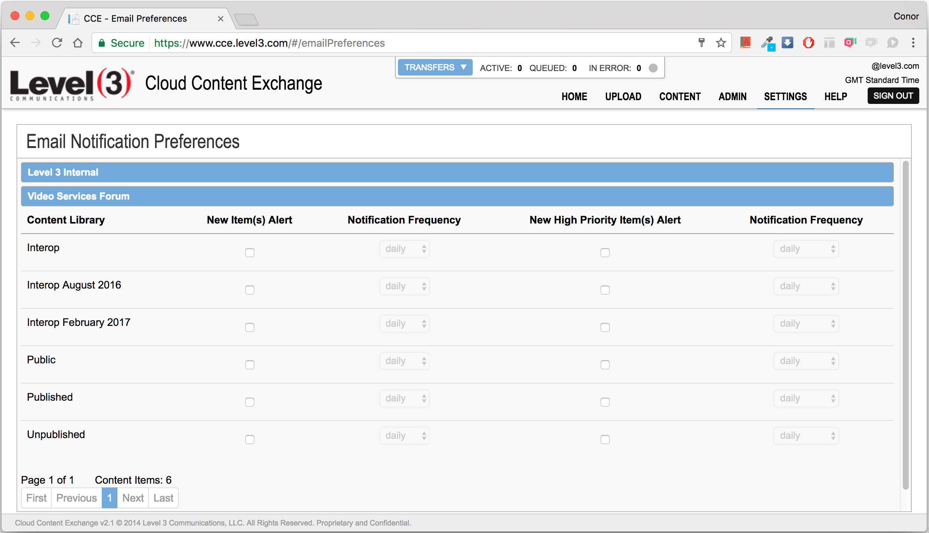Bookmark this page with the star icon
This screenshot has width=929, height=533.
[x=721, y=43]
